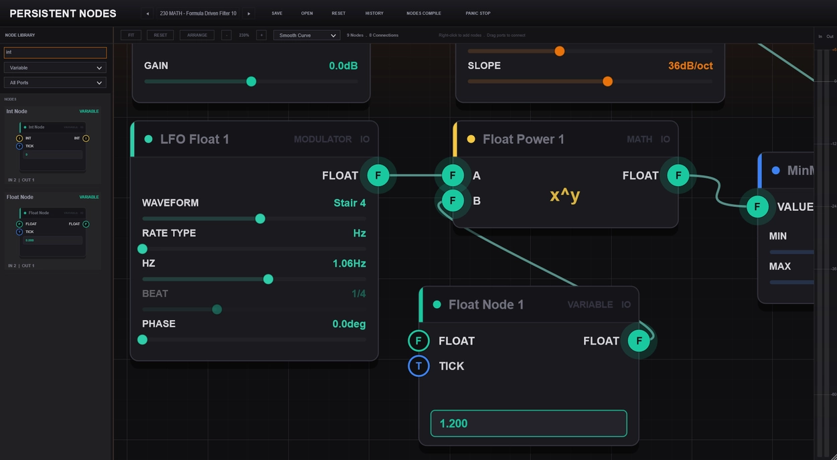Click the RATE TYPE slider handle
This screenshot has height=460, width=837.
(x=142, y=249)
